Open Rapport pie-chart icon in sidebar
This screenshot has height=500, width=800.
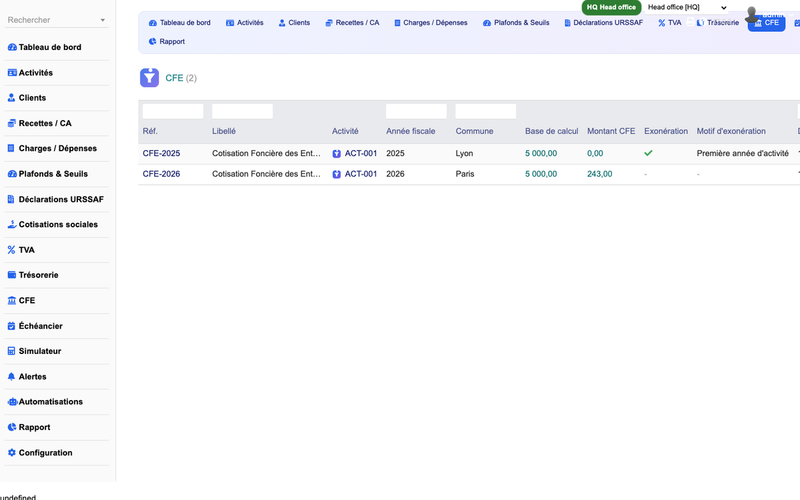click(12, 427)
